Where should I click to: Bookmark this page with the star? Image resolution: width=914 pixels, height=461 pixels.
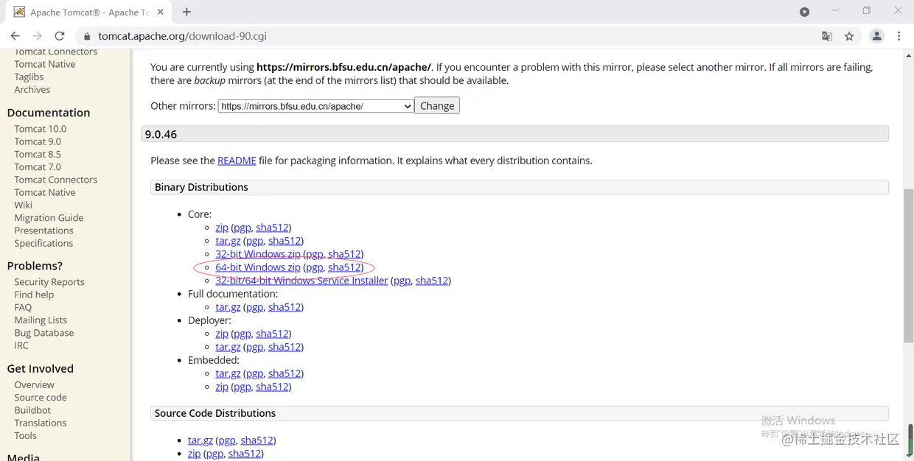point(849,36)
